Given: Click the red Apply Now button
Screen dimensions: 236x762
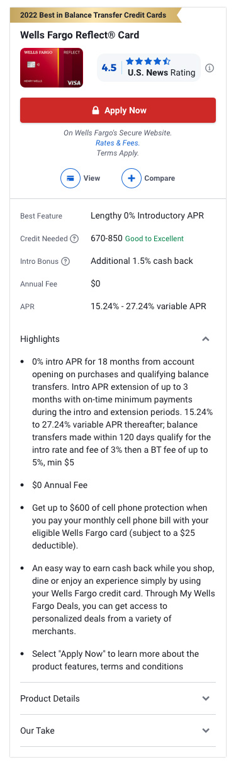Looking at the screenshot, I should tap(118, 110).
